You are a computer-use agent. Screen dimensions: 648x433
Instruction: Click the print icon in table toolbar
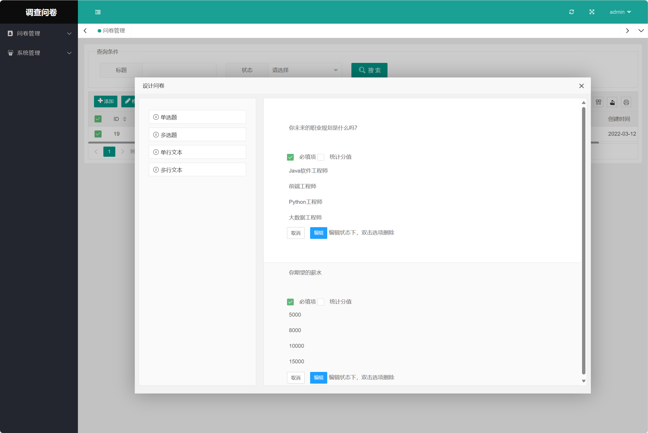[626, 102]
